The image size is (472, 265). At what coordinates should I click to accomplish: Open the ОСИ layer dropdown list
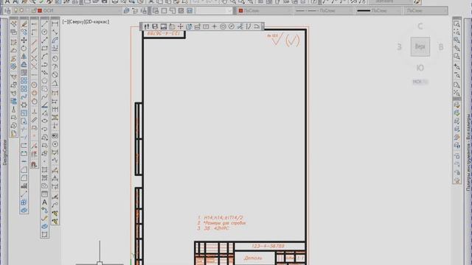tap(68, 11)
